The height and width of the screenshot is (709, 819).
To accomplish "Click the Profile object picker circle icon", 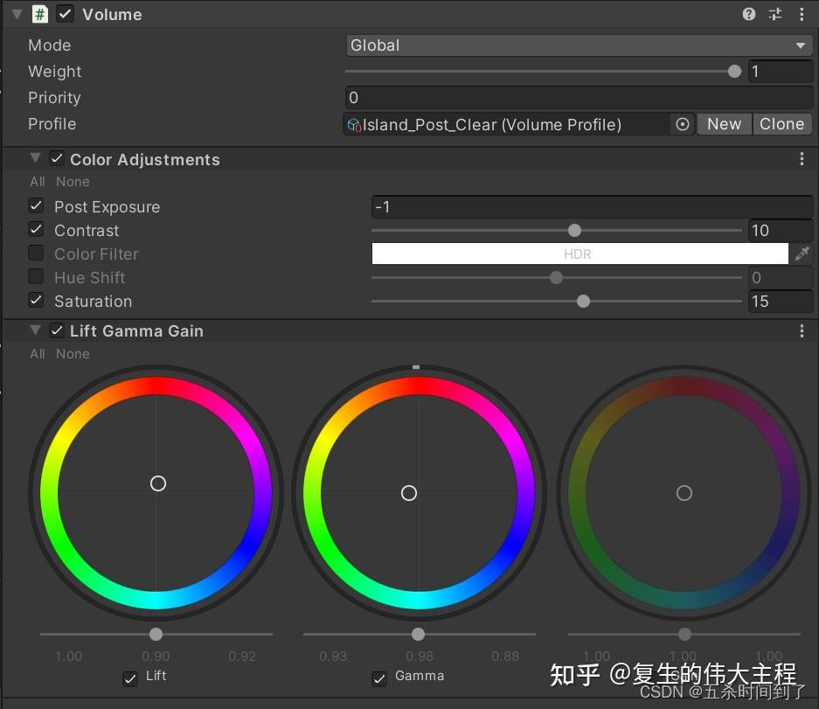I will 683,124.
